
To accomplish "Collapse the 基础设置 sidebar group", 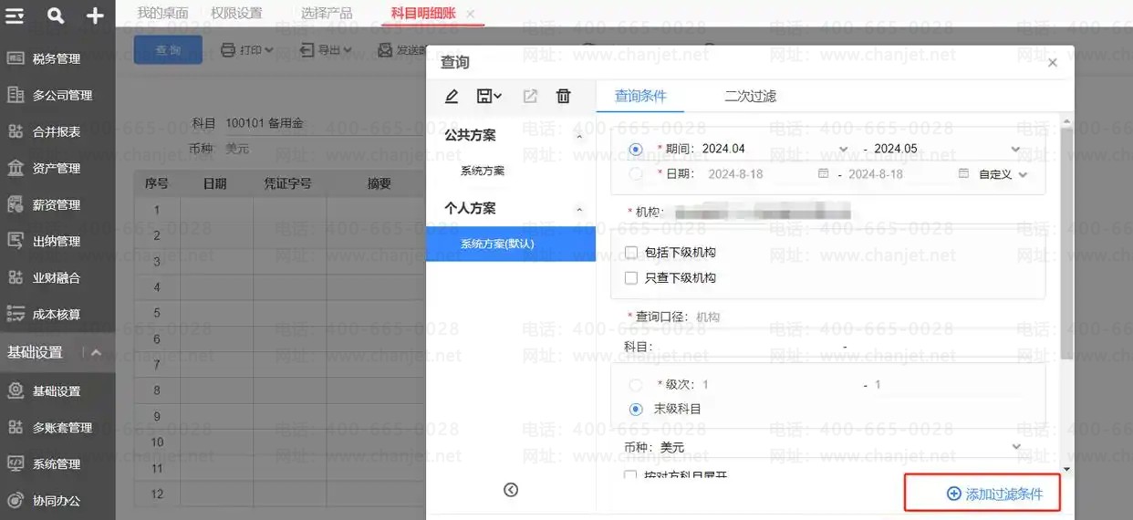I will point(96,352).
